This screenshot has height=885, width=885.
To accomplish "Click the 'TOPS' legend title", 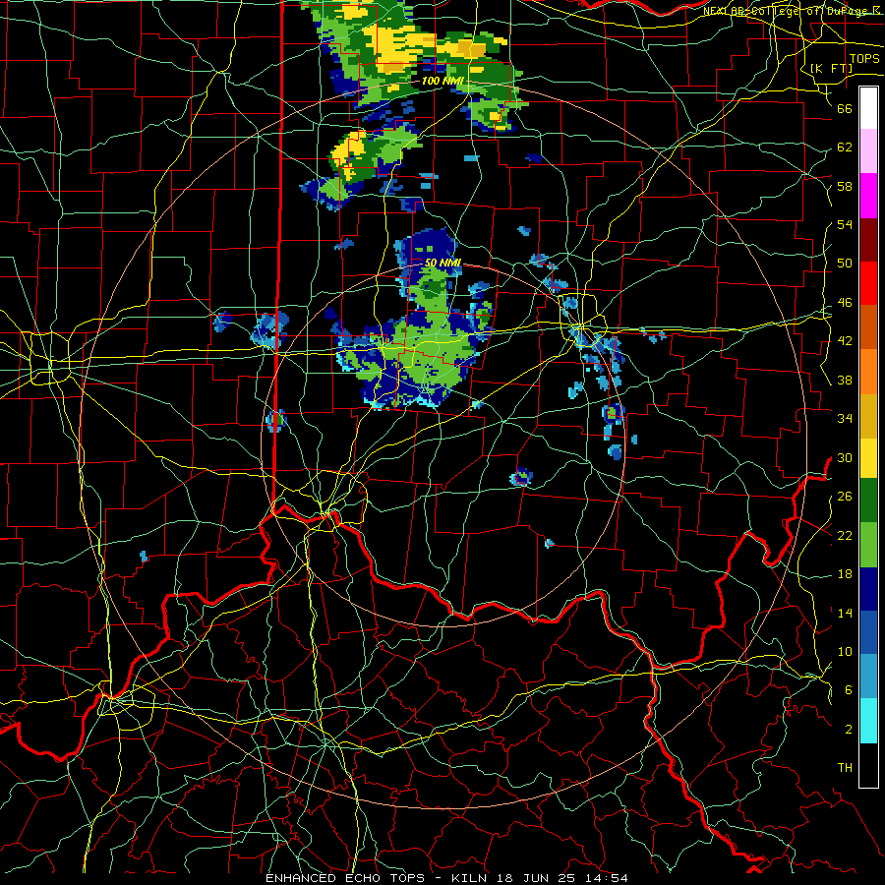I will pos(864,59).
